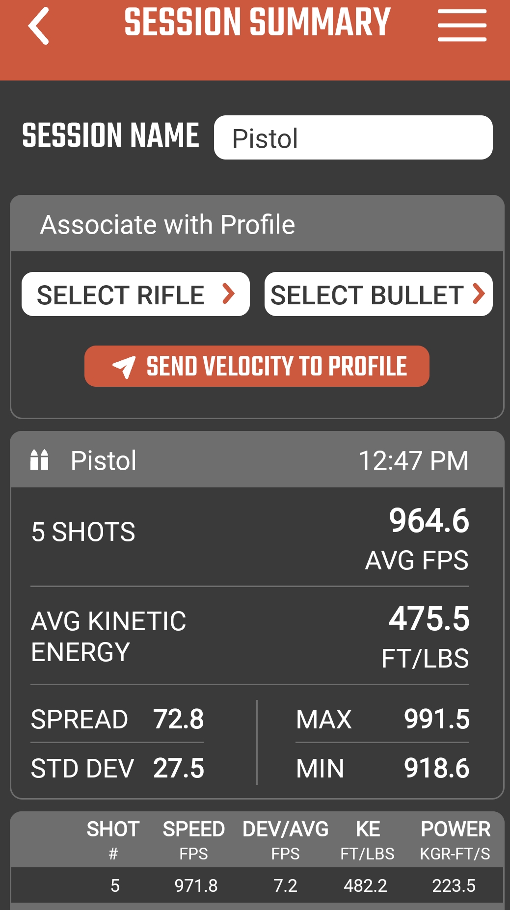The width and height of the screenshot is (510, 910).
Task: Select the KE FT/LBS column header
Action: (x=367, y=840)
